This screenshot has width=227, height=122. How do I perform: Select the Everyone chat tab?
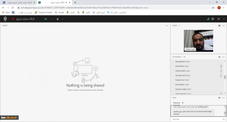tap(177, 103)
